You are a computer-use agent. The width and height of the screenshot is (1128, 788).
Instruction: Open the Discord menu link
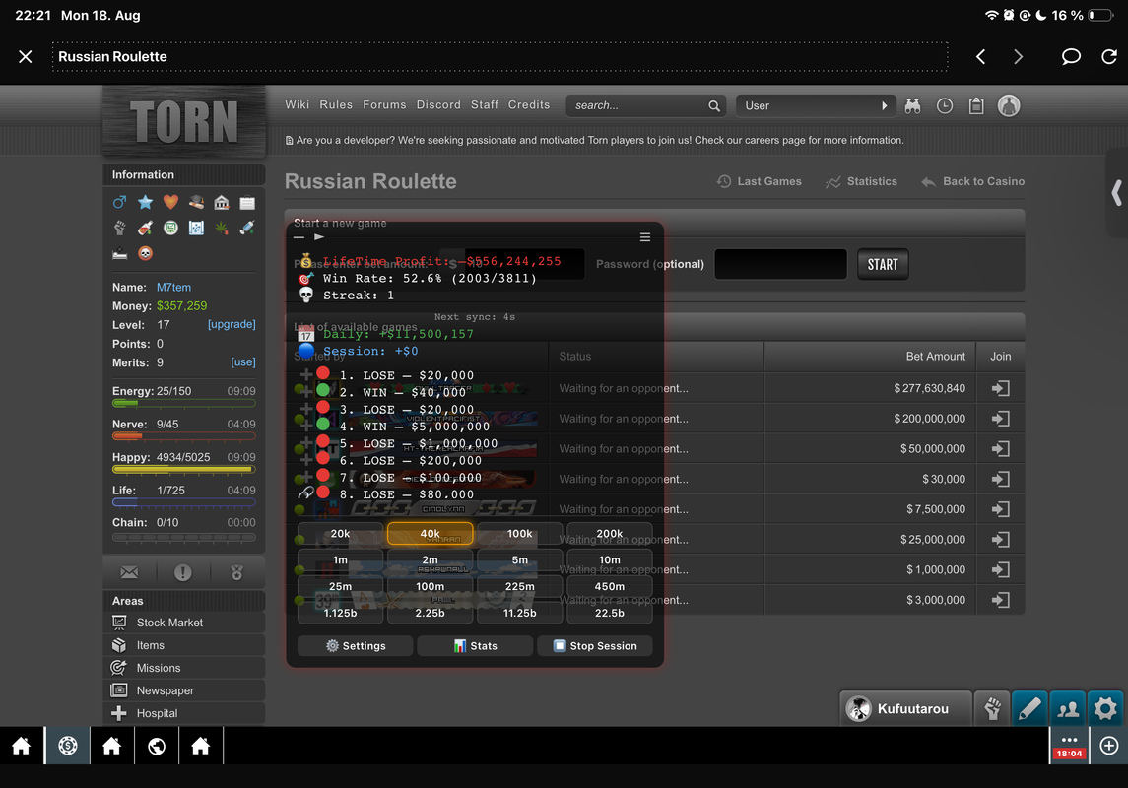pos(438,105)
